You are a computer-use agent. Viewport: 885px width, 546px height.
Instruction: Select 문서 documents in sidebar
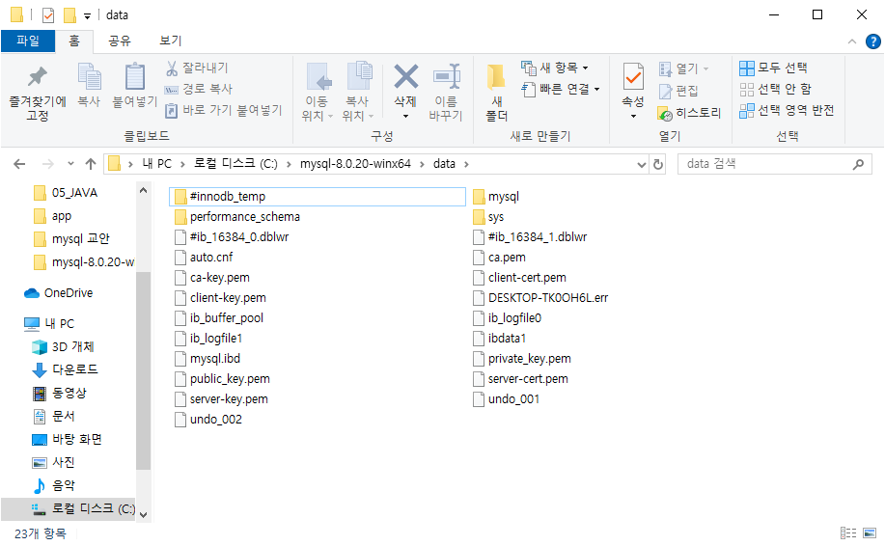54,417
